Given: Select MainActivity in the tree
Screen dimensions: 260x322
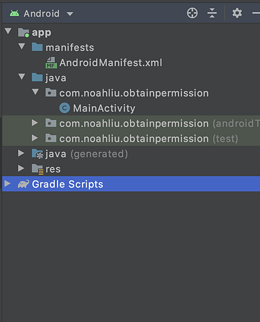Looking at the screenshot, I should pos(104,108).
